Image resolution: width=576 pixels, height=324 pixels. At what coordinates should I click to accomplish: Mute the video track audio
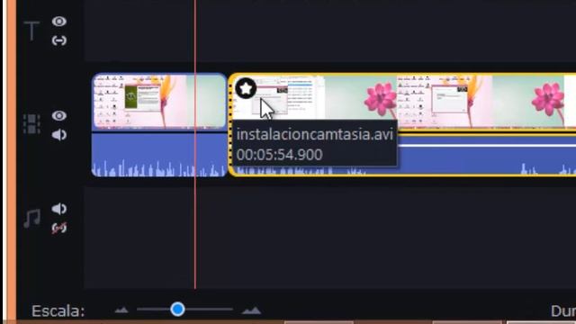(59, 135)
